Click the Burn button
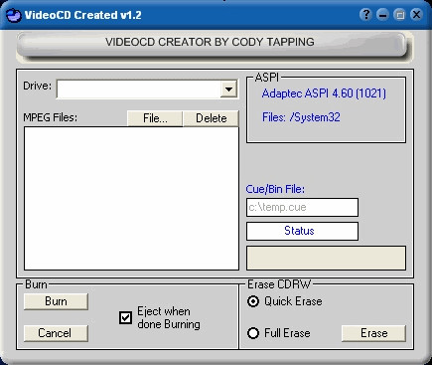This screenshot has width=432, height=365. [x=56, y=301]
